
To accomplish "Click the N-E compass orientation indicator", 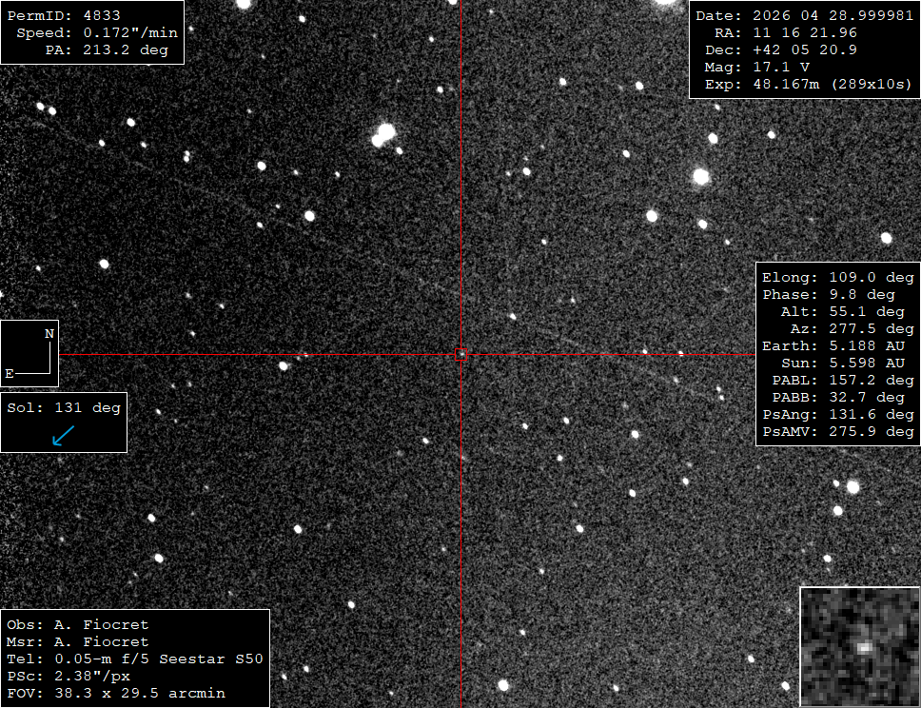I will pos(29,353).
